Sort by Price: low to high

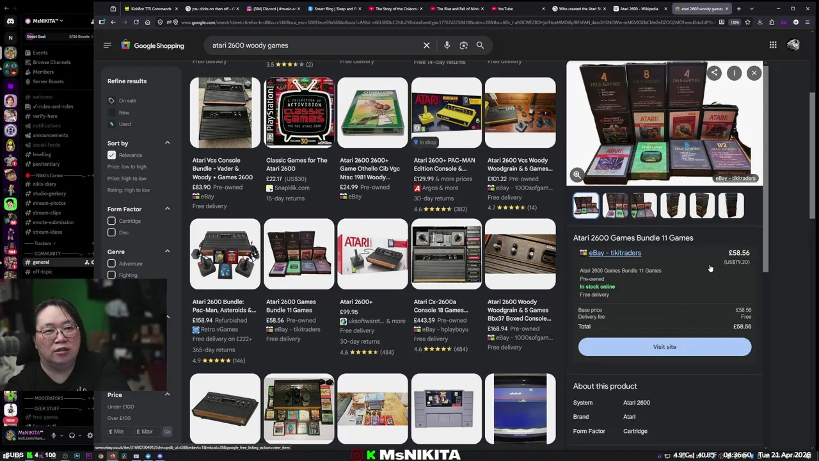point(127,166)
